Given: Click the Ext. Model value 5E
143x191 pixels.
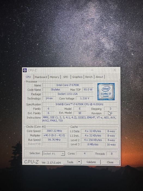Looking at the screenshot, I should point(80,113).
